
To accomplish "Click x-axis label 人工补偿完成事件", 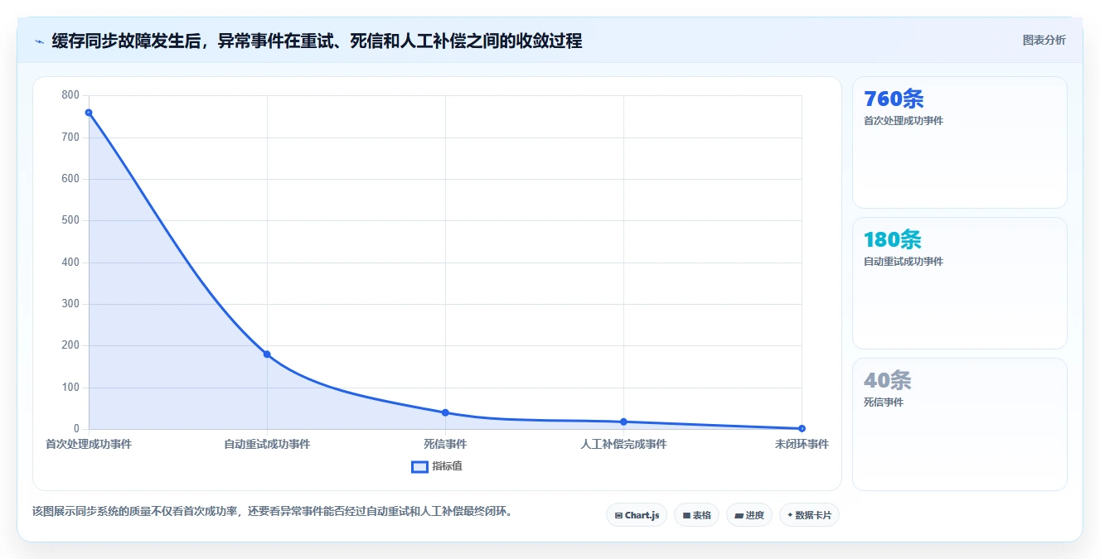I will (x=623, y=444).
